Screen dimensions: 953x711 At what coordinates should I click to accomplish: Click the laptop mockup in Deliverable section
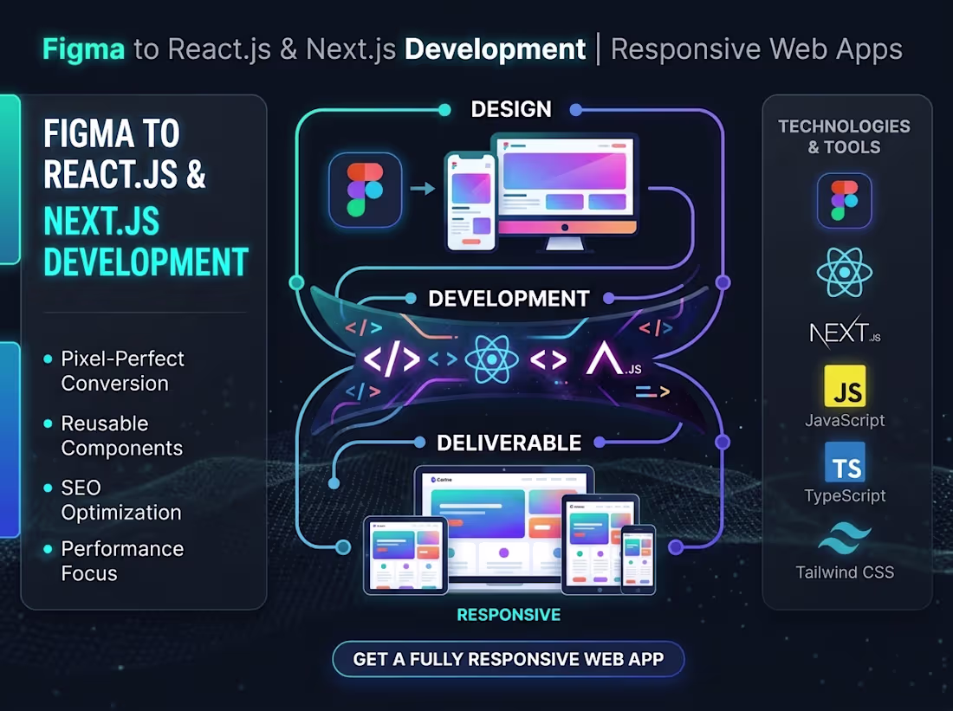(x=504, y=528)
